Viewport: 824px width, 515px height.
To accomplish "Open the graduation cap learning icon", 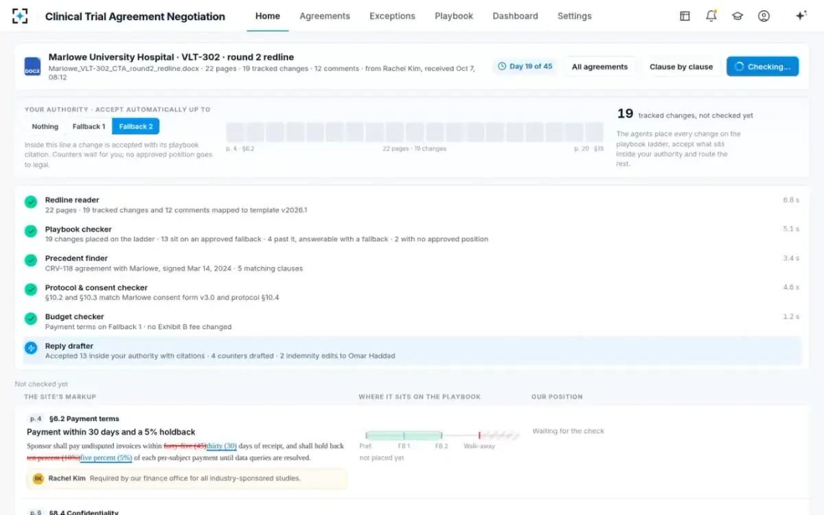I will coord(737,16).
